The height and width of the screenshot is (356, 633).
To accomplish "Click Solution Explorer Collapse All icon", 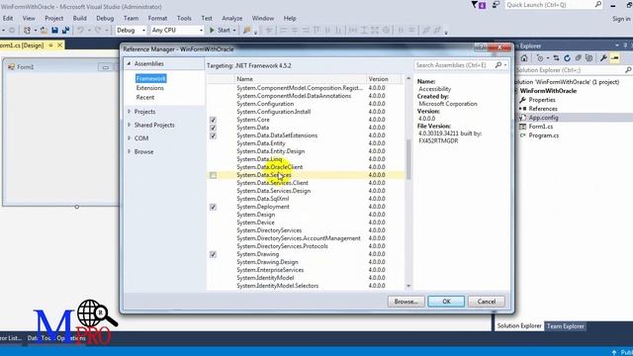I will (578, 58).
